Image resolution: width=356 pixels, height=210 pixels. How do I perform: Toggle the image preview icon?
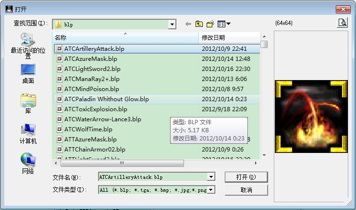[x=343, y=23]
